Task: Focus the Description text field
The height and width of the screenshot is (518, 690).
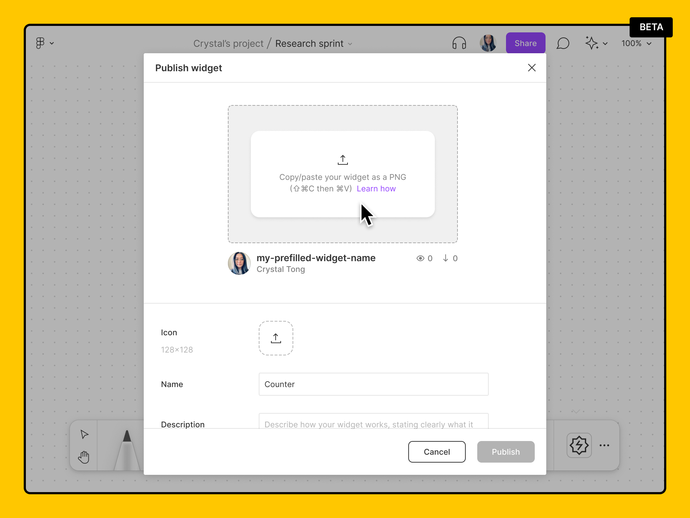Action: pos(374,421)
